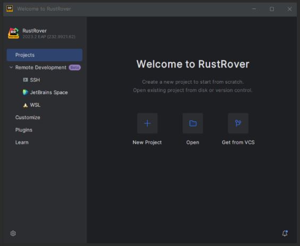Maximize the Welcome window
The image size is (300, 246).
(272, 9)
